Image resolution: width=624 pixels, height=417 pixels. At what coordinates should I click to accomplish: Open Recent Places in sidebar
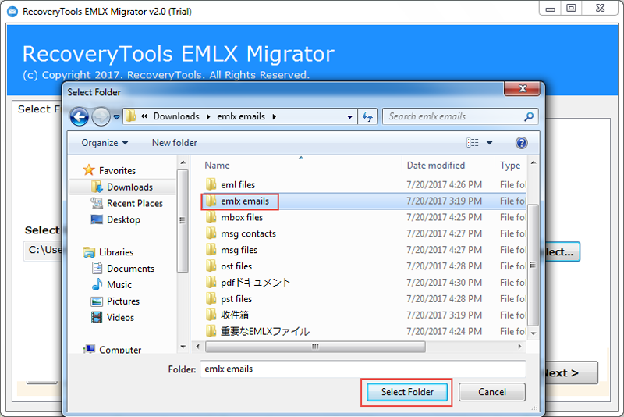134,203
